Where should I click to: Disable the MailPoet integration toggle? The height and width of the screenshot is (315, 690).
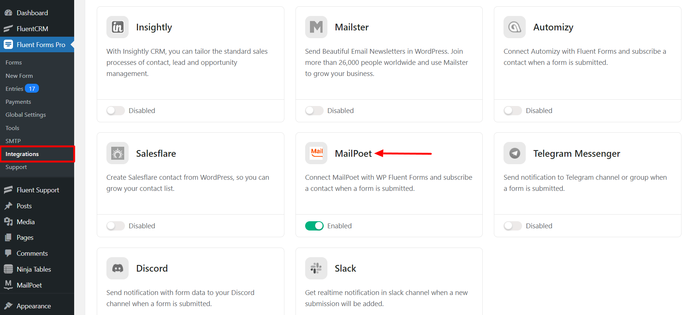coord(314,226)
